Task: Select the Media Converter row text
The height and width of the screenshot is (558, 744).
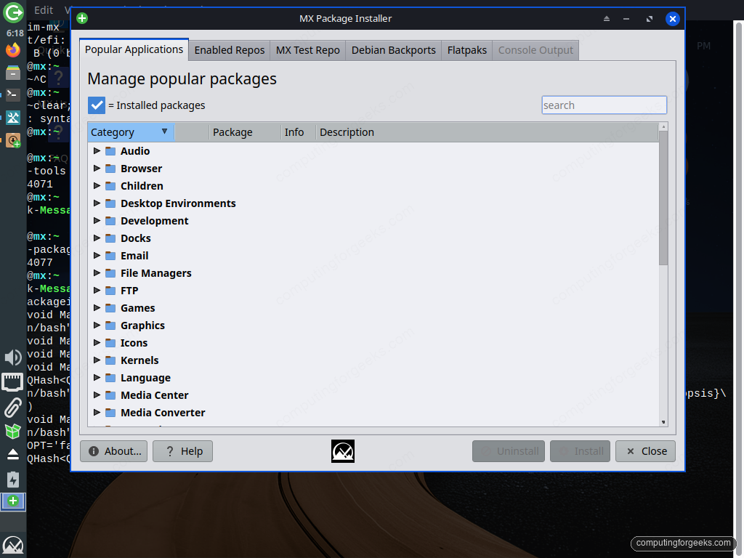Action: point(163,413)
